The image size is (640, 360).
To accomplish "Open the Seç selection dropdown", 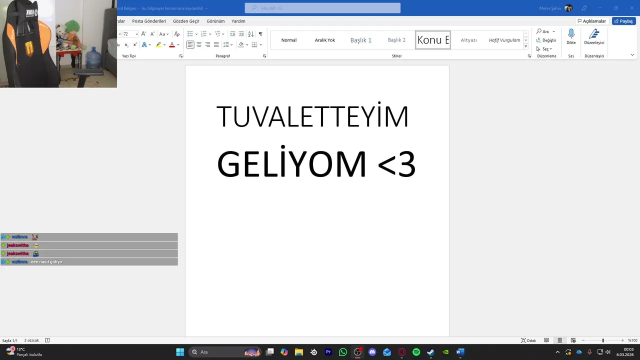I will coord(544,48).
